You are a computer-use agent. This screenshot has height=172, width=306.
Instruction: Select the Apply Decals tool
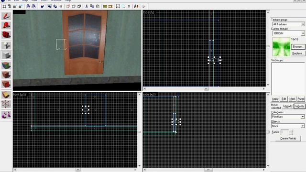click(6, 84)
